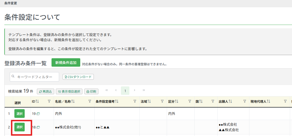This screenshot has height=136, width=292.
Task: Download list with CSVダウンロード button
Action: click(78, 77)
